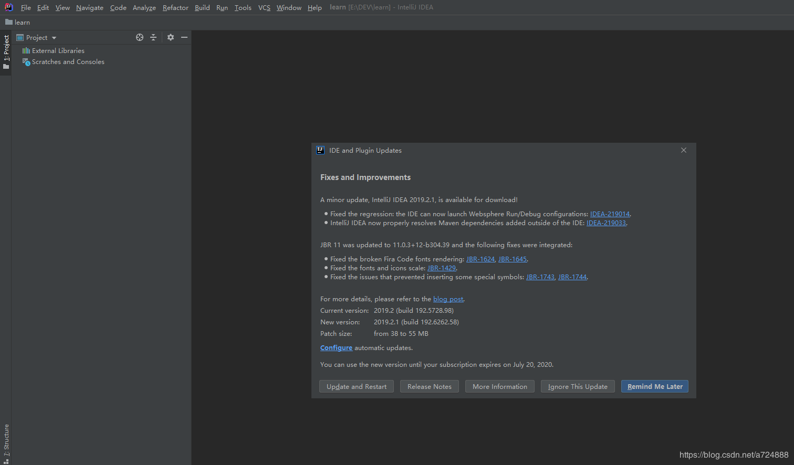This screenshot has width=794, height=465.
Task: Click the IntelliJ IDEA logo in title bar
Action: pyautogui.click(x=8, y=7)
